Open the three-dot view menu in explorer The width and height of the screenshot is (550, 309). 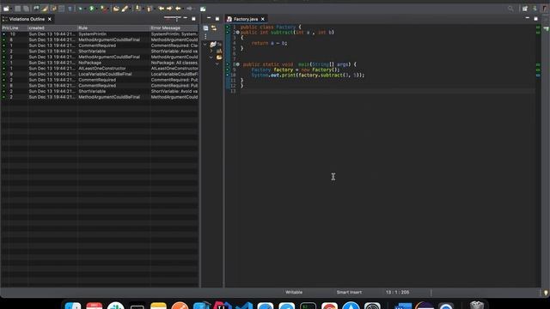pos(205,36)
